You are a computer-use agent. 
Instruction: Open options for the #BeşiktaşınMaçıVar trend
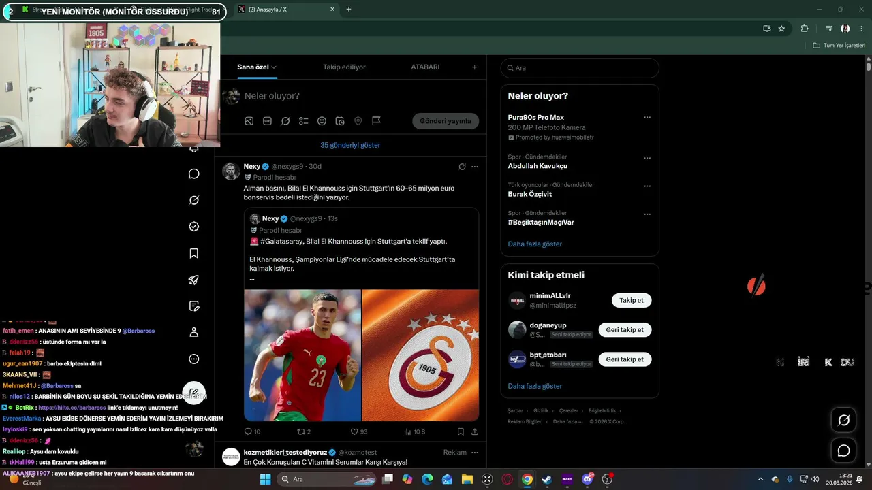pos(647,214)
